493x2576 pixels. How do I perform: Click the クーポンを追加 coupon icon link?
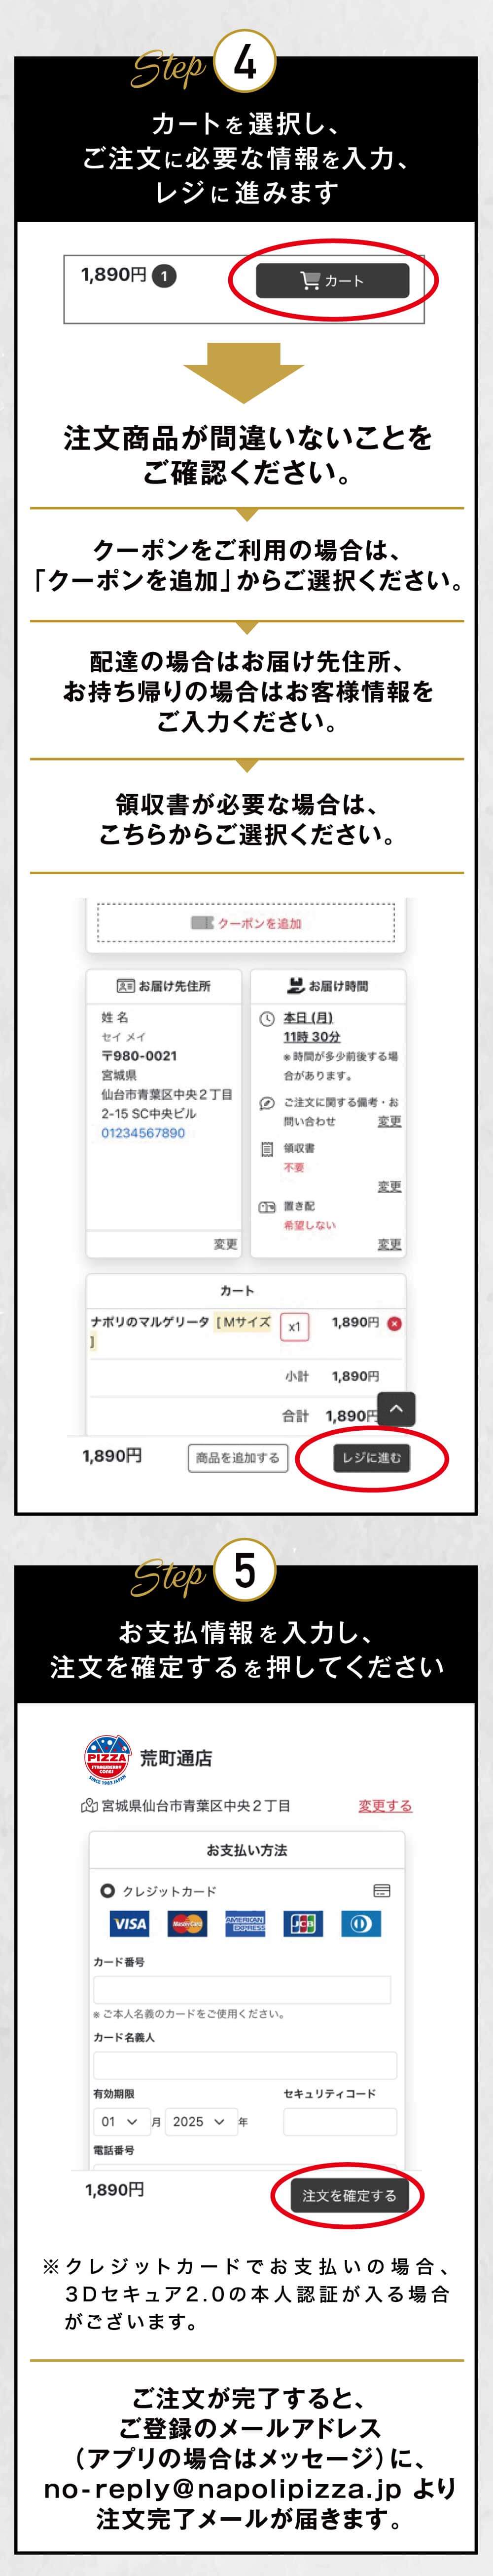tap(246, 923)
